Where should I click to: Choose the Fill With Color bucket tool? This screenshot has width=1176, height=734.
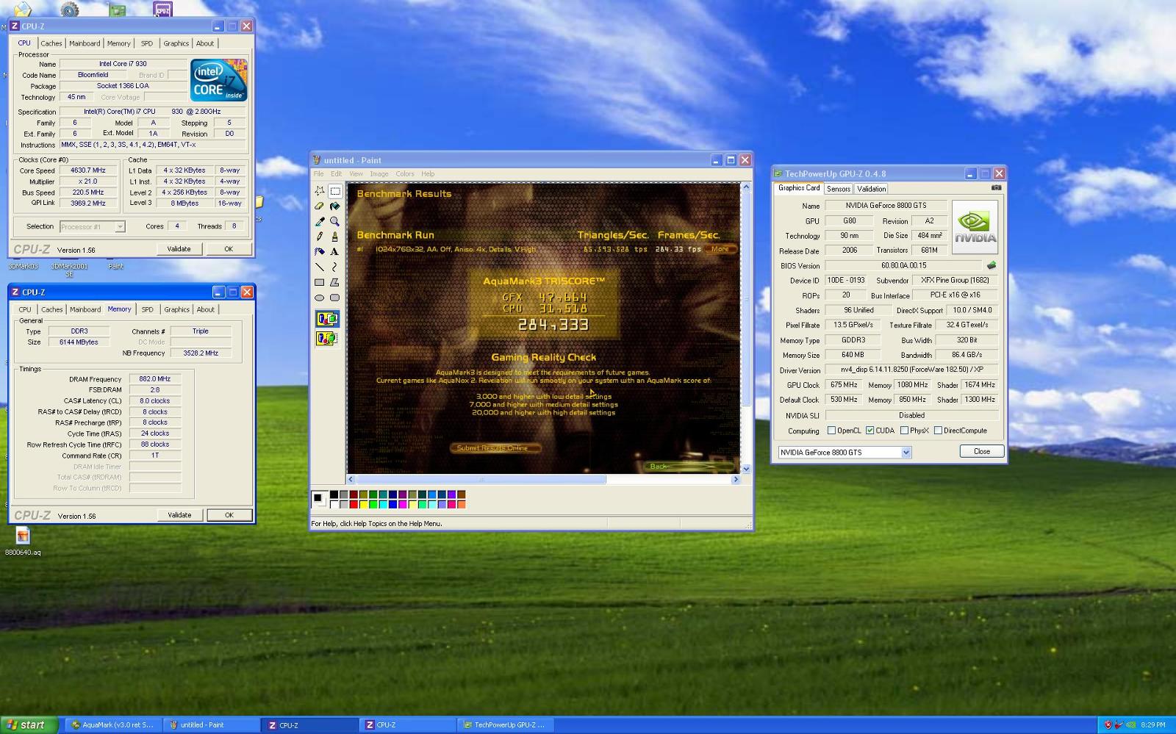(x=335, y=206)
